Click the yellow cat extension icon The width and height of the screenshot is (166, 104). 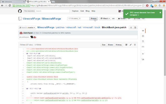(x=156, y=5)
